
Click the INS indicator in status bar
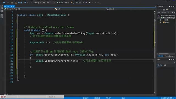pyautogui.click(x=123, y=98)
